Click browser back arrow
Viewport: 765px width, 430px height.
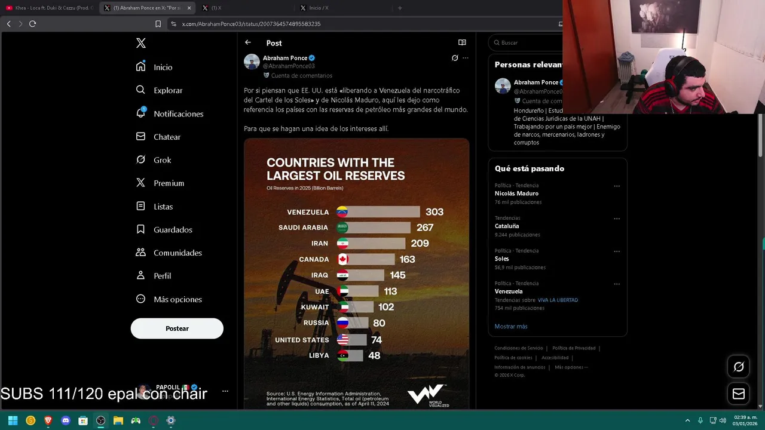click(8, 24)
